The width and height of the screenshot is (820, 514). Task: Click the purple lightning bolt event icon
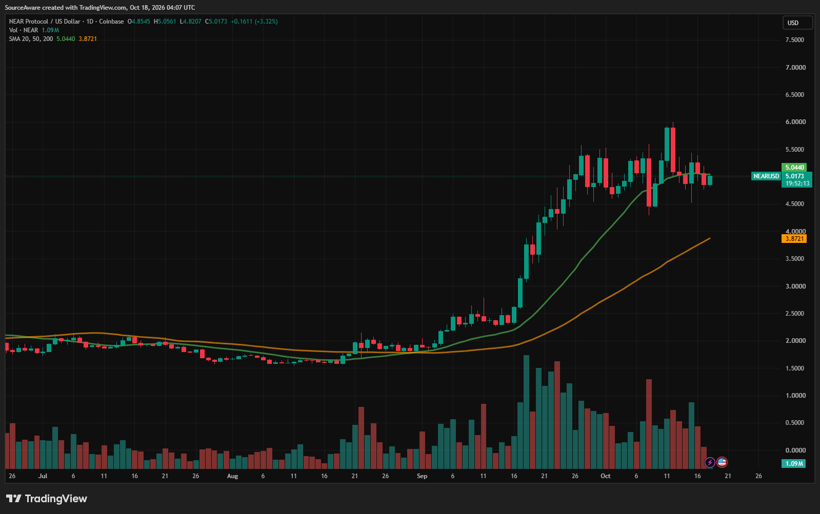[710, 462]
